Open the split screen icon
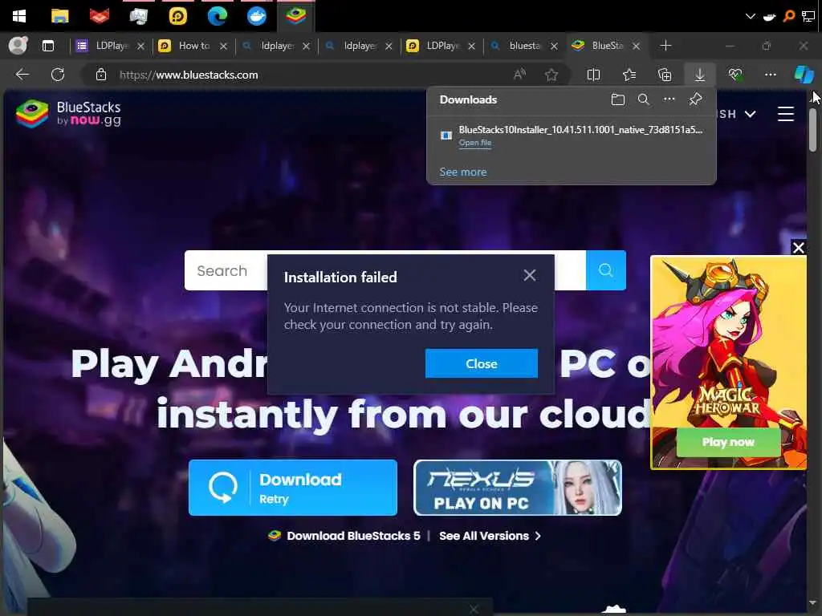Image resolution: width=822 pixels, height=616 pixels. (x=593, y=75)
